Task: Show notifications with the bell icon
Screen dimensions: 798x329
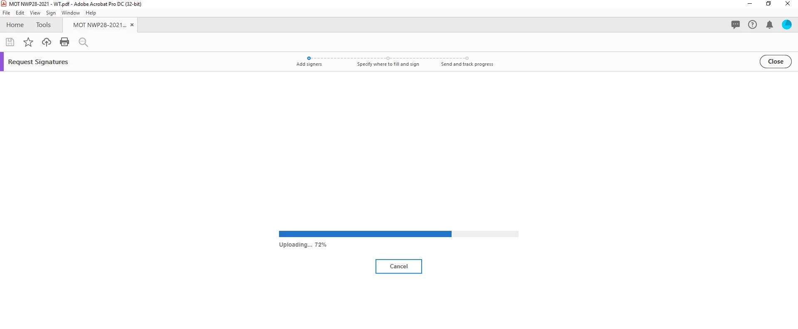Action: point(770,25)
